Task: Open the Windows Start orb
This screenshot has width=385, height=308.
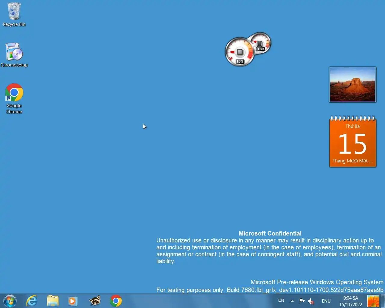Action: point(10,301)
